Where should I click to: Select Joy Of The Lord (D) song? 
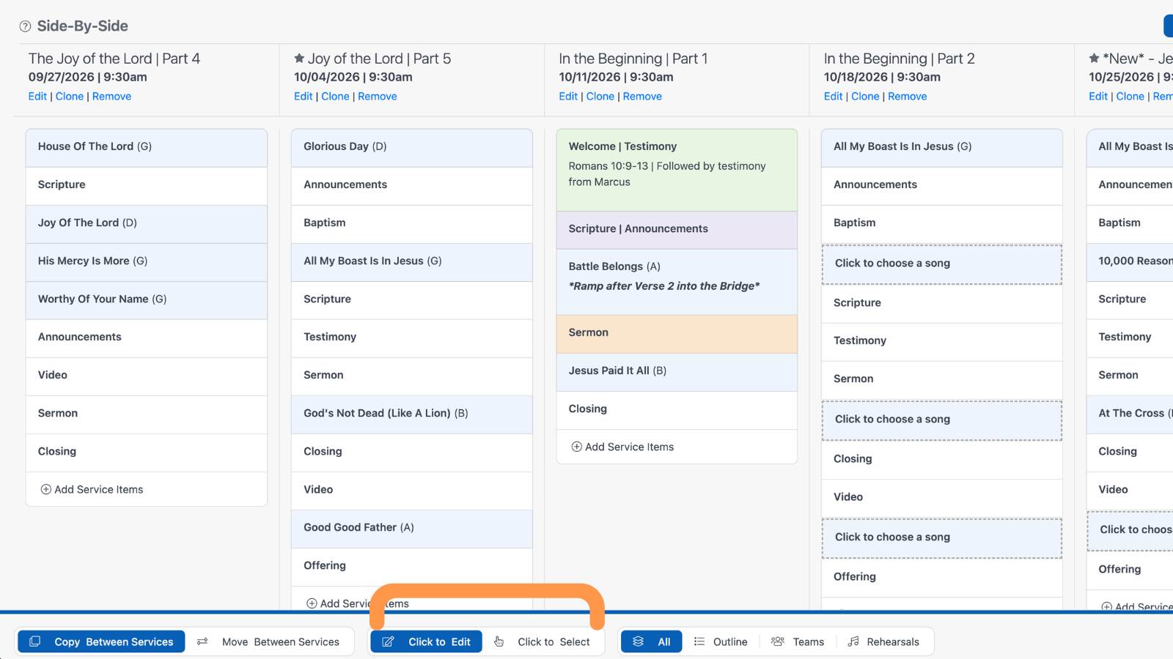[x=147, y=224]
